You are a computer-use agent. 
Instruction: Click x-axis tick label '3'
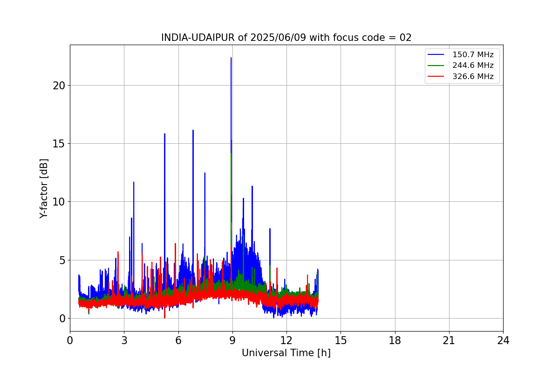tap(124, 340)
